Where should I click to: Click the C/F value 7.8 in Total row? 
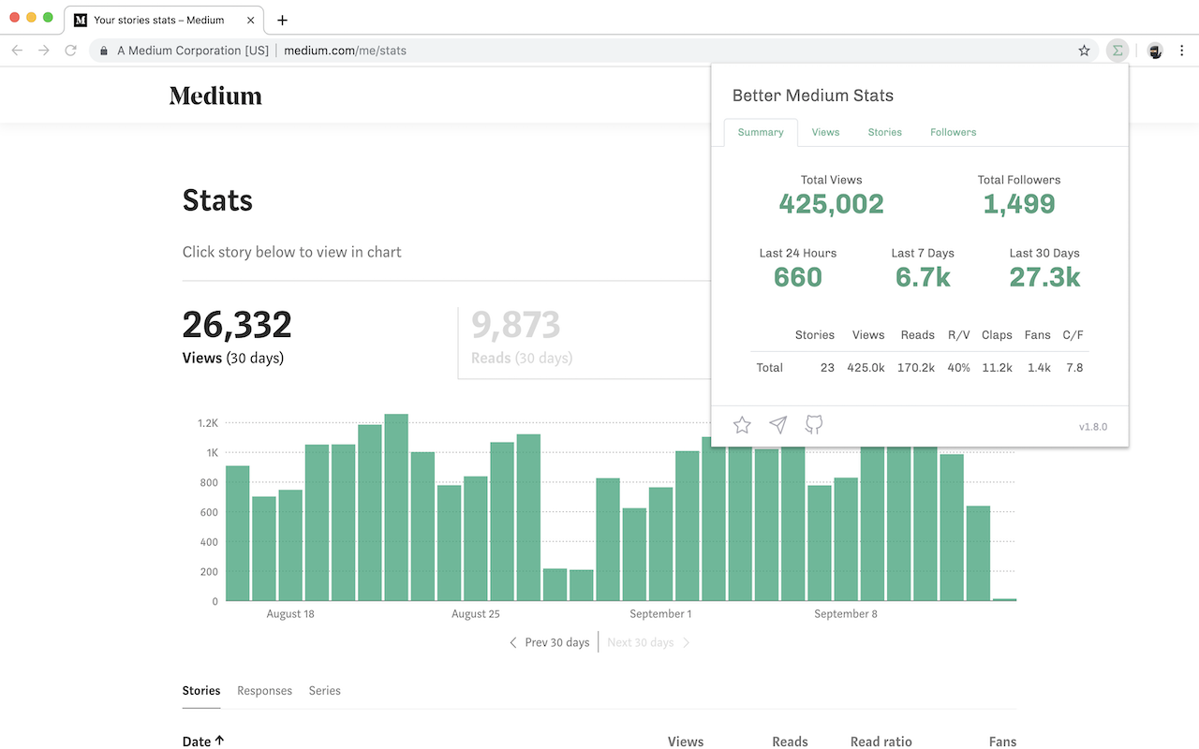(1074, 368)
